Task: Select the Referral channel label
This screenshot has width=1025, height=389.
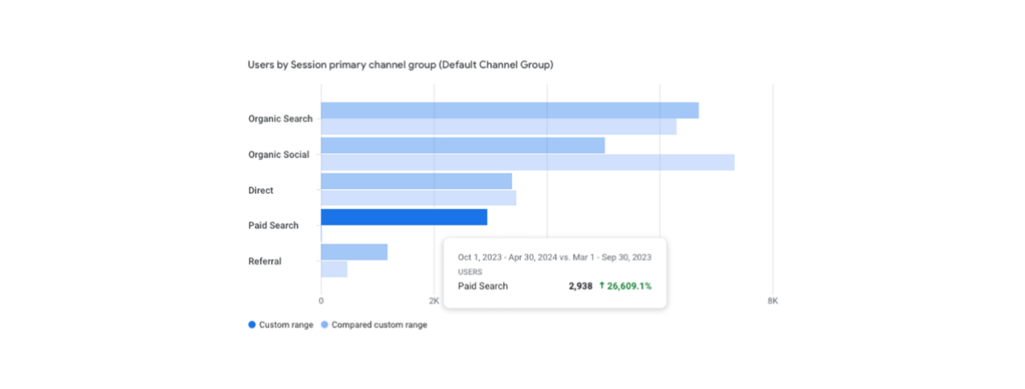Action: [x=265, y=261]
